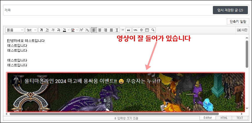This screenshot has width=252, height=123.
Task: Toggle italic text formatting
Action: coord(53,30)
